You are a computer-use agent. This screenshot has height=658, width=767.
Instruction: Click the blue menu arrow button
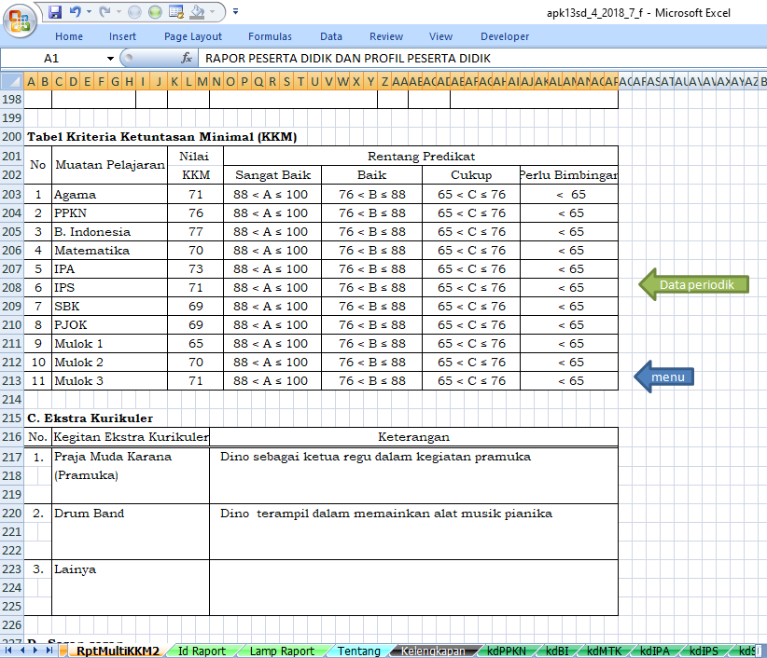click(x=664, y=377)
